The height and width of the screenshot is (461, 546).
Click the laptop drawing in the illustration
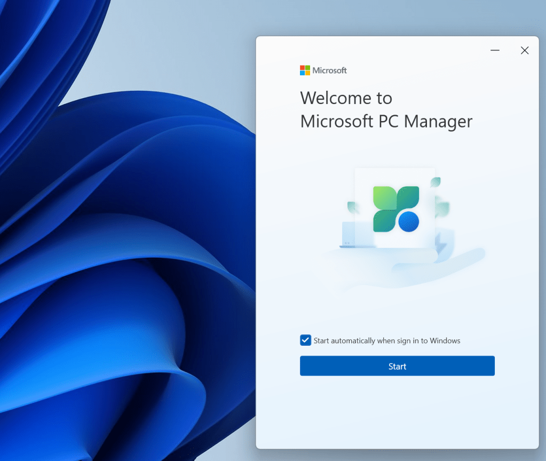pyautogui.click(x=350, y=235)
